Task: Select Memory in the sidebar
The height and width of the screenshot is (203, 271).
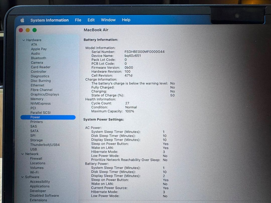Action: (x=37, y=99)
